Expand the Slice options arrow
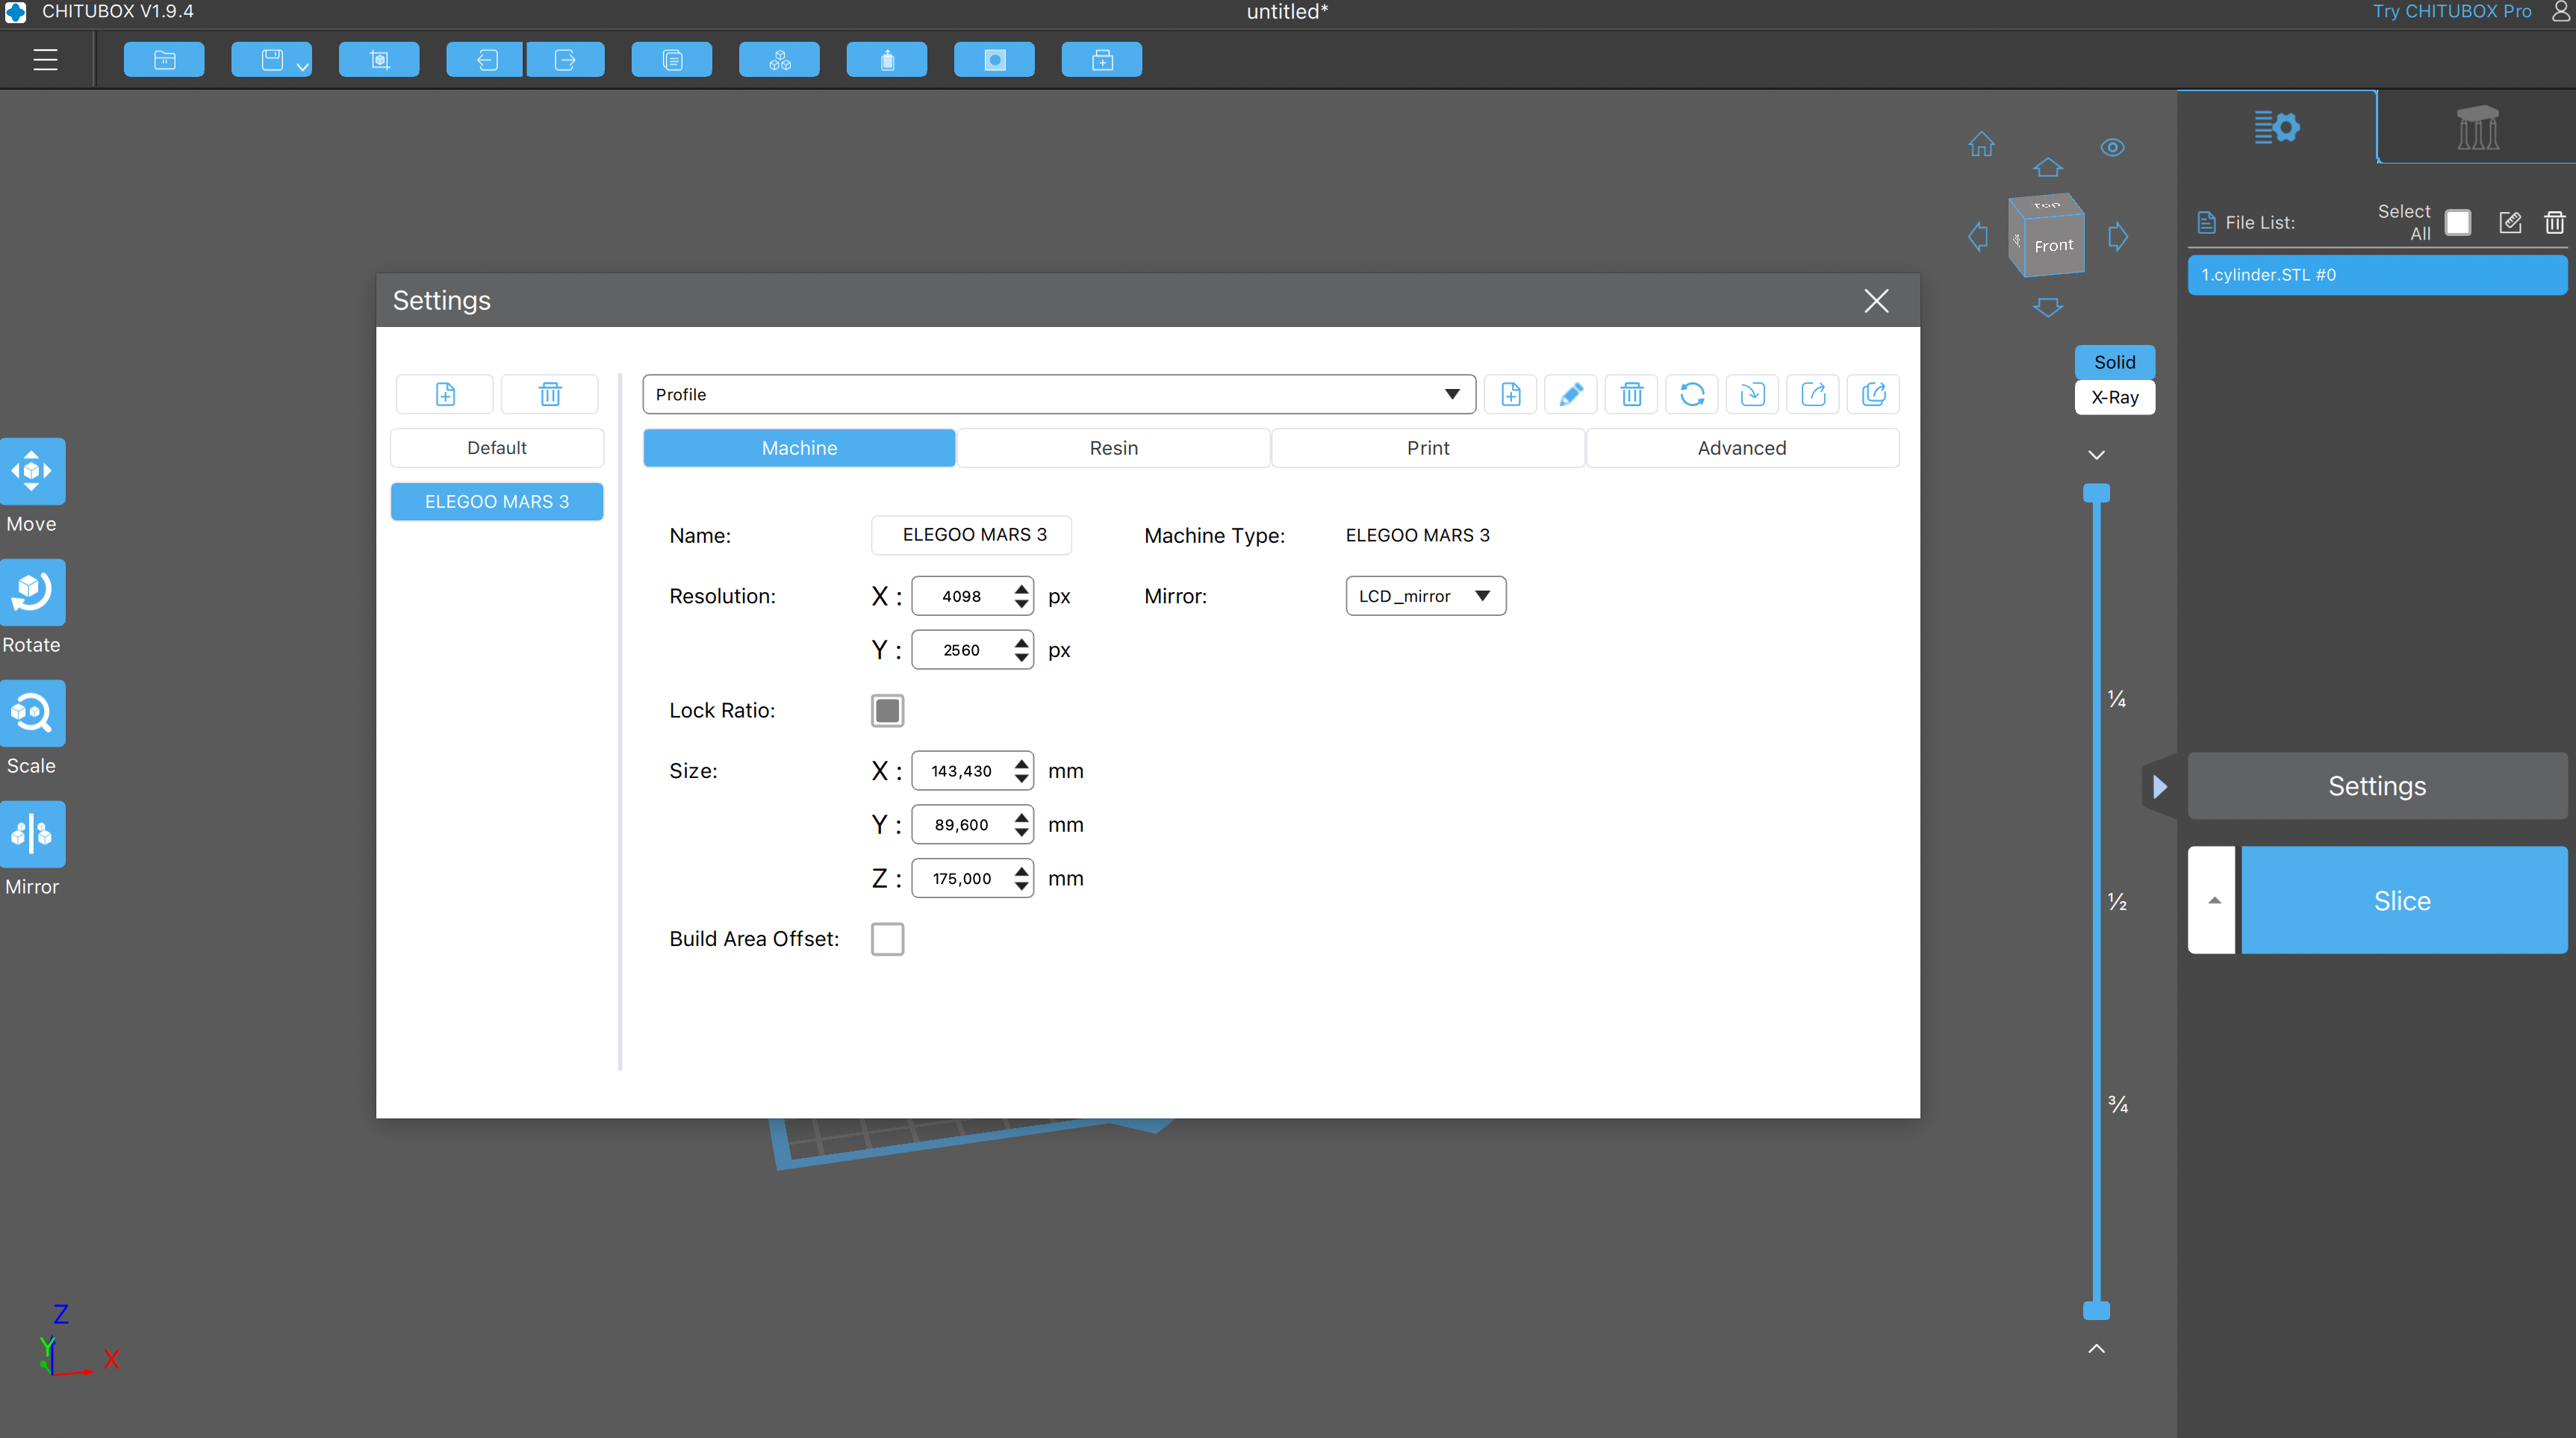Viewport: 2576px width, 1438px height. [x=2212, y=900]
